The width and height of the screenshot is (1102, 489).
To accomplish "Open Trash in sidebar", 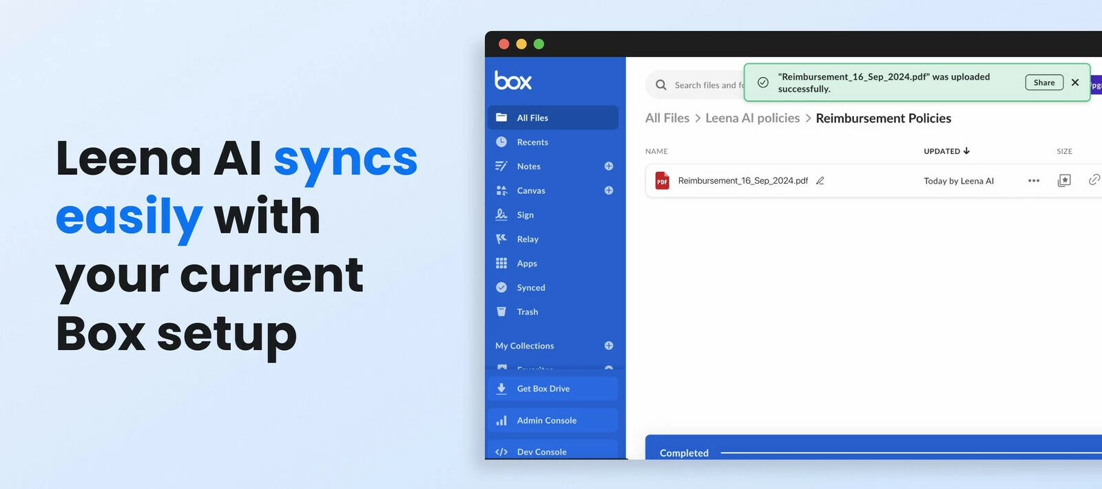I will [528, 312].
